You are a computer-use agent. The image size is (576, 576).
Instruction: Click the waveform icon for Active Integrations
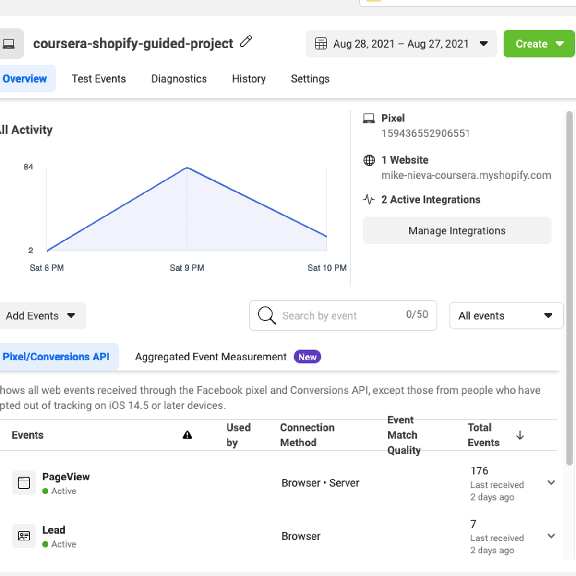pos(368,199)
